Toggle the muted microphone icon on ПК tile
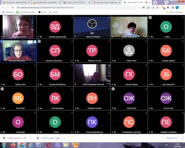The image size is (185, 148). [x=76, y=132]
